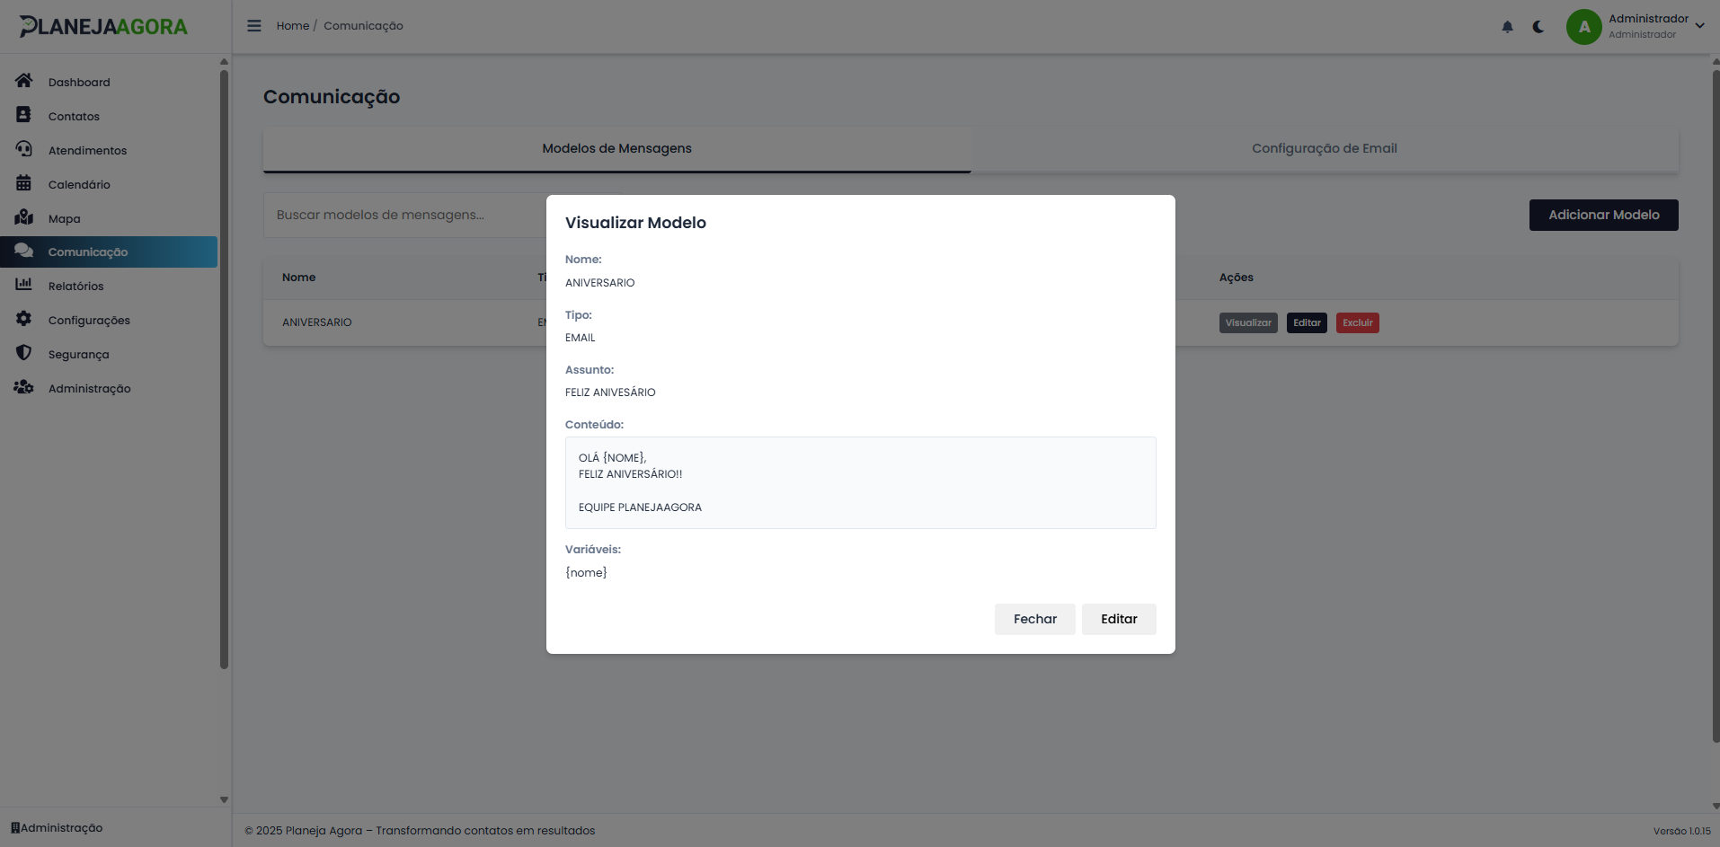Click the Atendimentos headset icon
Viewport: 1720px width, 847px height.
[x=24, y=149]
